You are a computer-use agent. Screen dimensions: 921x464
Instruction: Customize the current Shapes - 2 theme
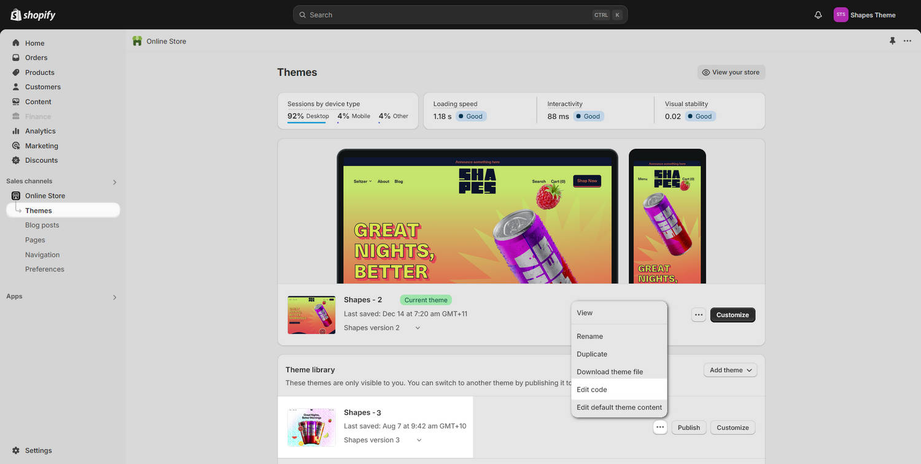(x=733, y=315)
